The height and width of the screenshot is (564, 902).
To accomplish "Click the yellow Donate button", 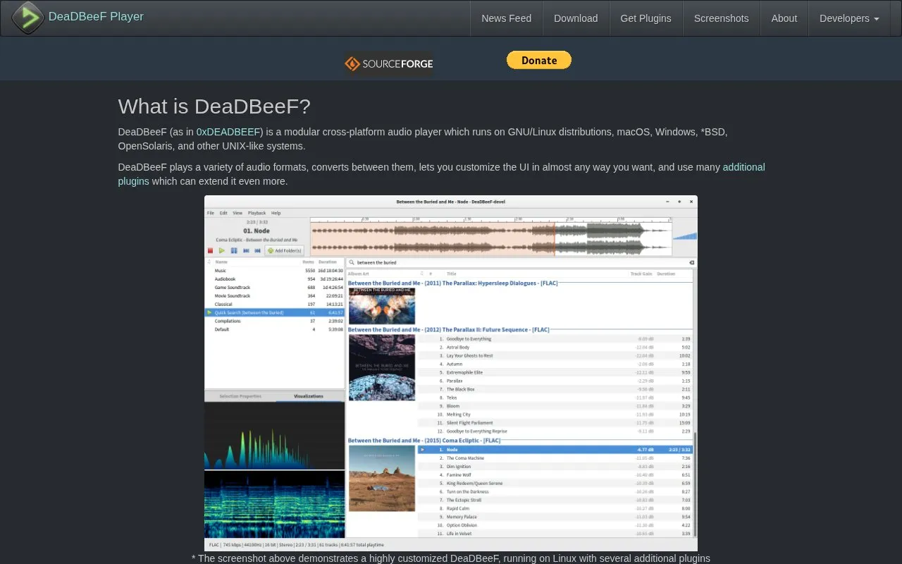I will tap(539, 60).
